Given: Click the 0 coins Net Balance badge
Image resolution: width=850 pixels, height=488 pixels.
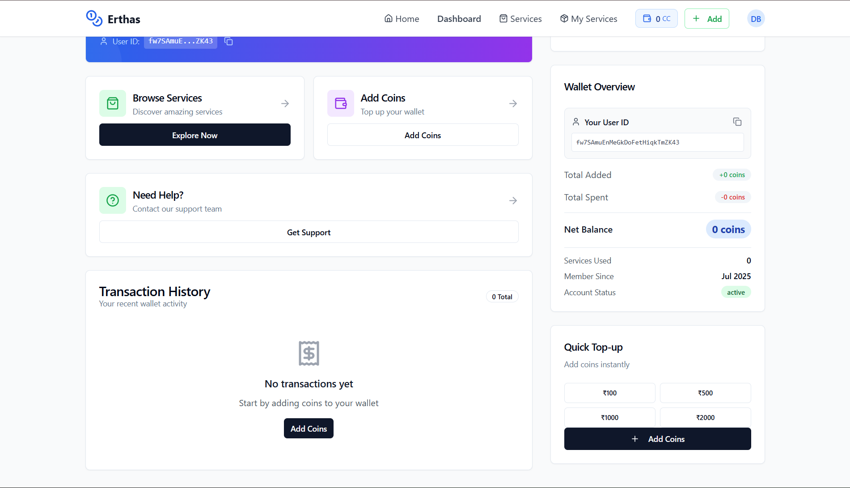Looking at the screenshot, I should (728, 229).
